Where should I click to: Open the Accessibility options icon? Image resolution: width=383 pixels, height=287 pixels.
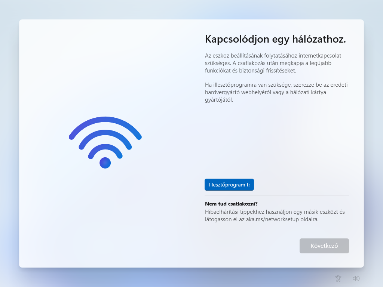pos(338,278)
